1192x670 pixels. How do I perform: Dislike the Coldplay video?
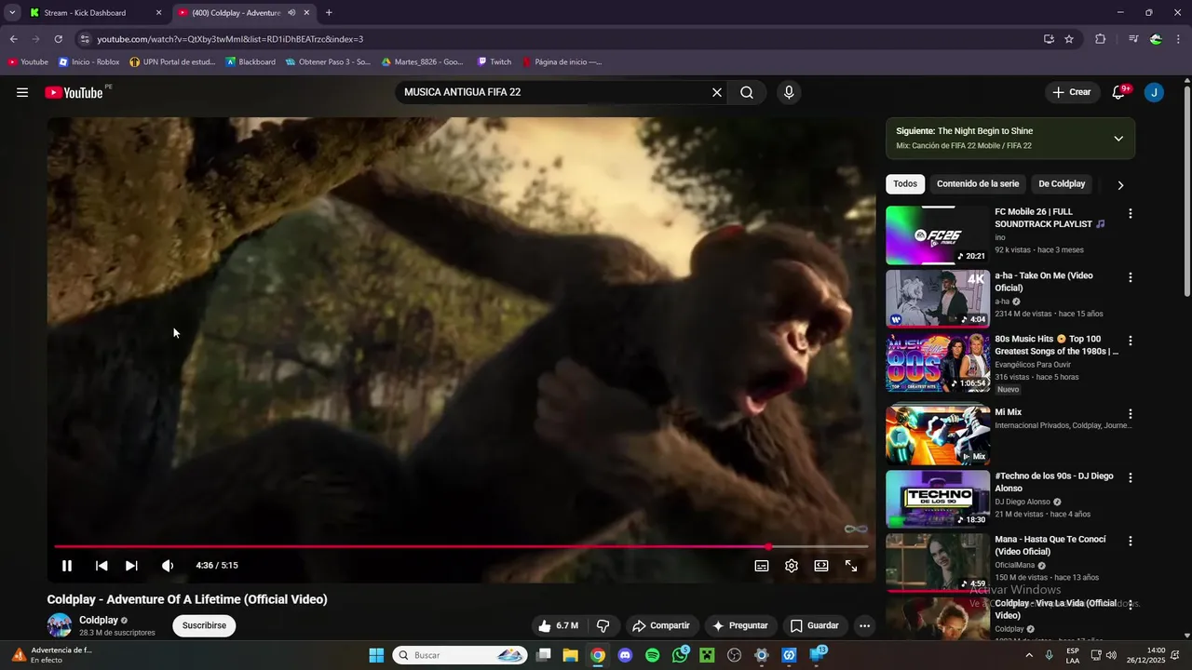[603, 625]
